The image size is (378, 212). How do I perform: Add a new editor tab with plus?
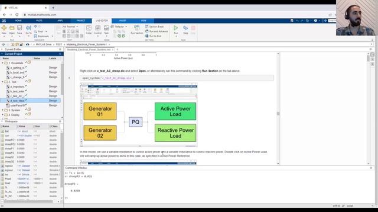pyautogui.click(x=118, y=49)
